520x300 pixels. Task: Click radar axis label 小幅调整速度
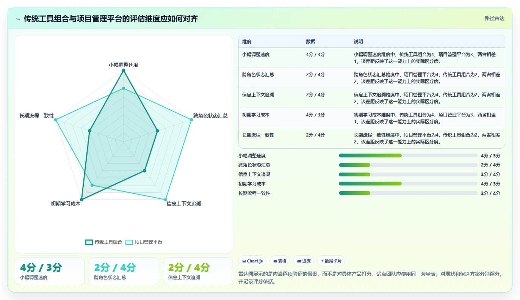[124, 65]
